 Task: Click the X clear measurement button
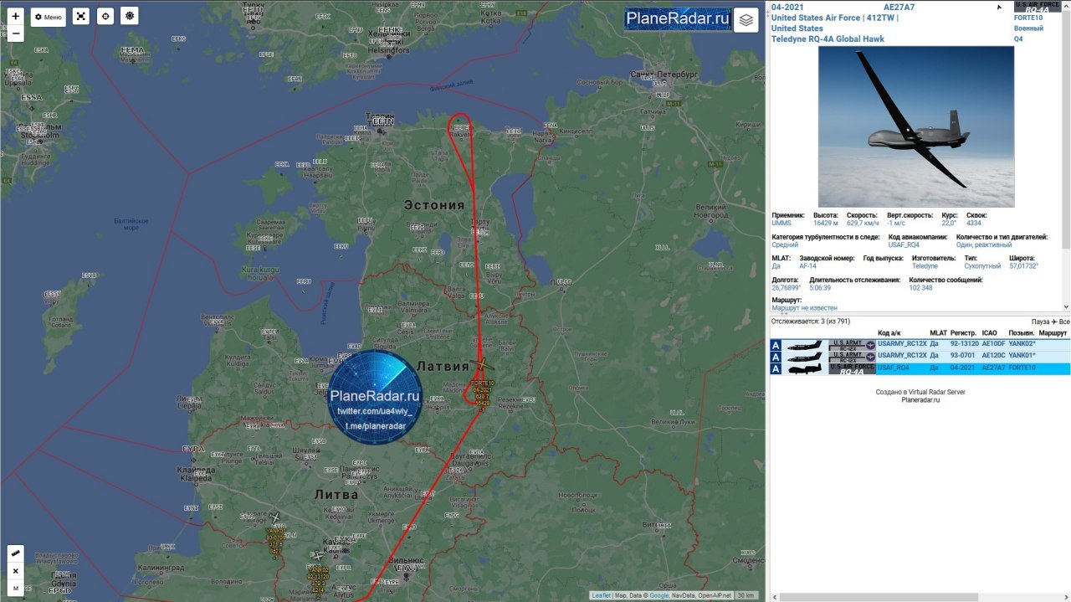pyautogui.click(x=15, y=571)
